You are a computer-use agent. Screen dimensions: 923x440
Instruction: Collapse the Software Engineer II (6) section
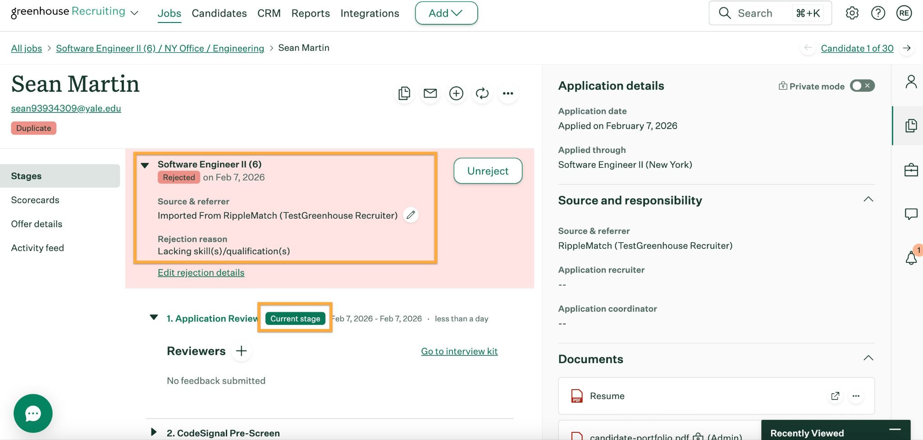145,166
